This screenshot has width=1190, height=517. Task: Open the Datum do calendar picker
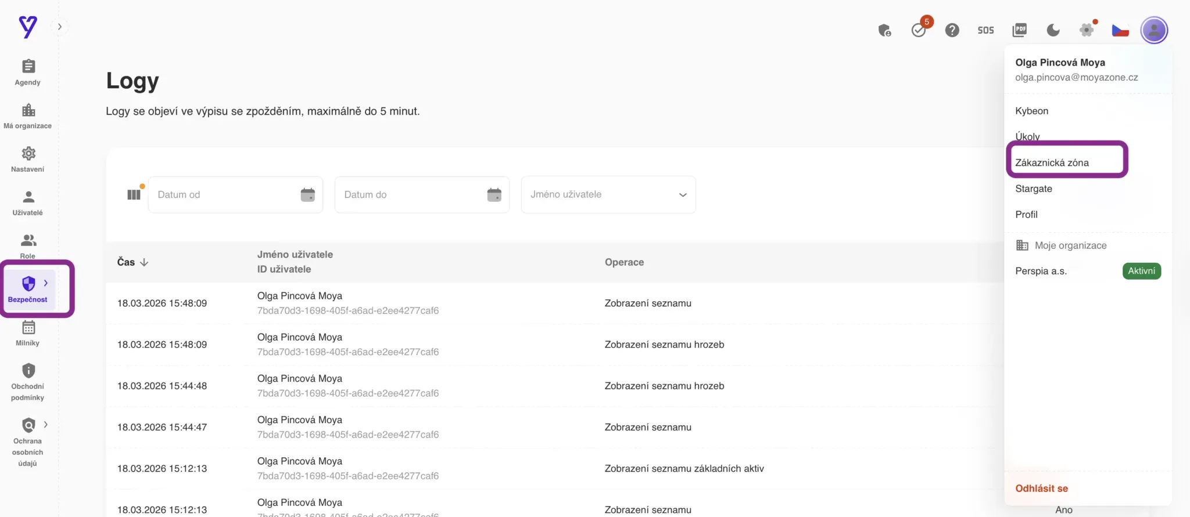tap(494, 194)
